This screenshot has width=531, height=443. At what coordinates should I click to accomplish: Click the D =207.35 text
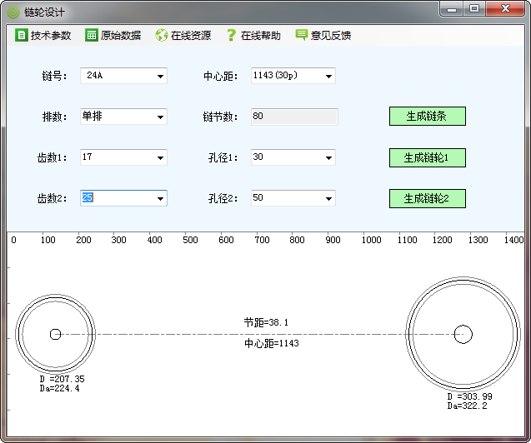pyautogui.click(x=62, y=379)
